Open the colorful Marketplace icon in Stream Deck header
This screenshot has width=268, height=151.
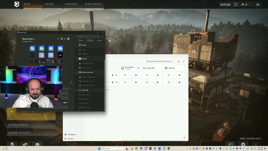(62, 39)
